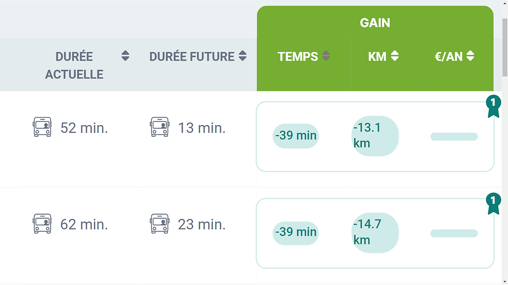The image size is (508, 285).
Task: Click bus icon beside 52 min.
Action: [42, 127]
